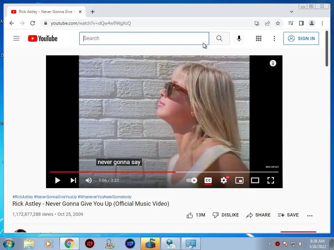Open the #RickAstley hashtag link
This screenshot has width=334, height=250.
click(23, 197)
